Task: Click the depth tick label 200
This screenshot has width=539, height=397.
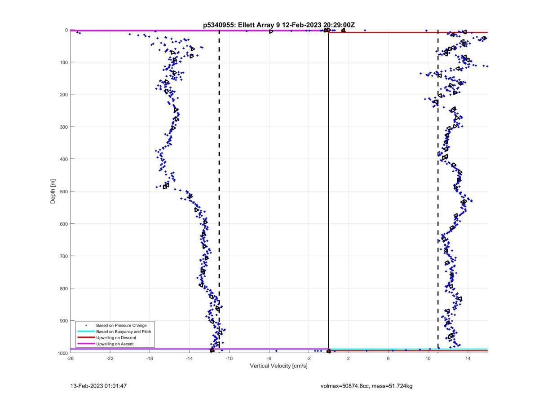Action: click(x=64, y=95)
